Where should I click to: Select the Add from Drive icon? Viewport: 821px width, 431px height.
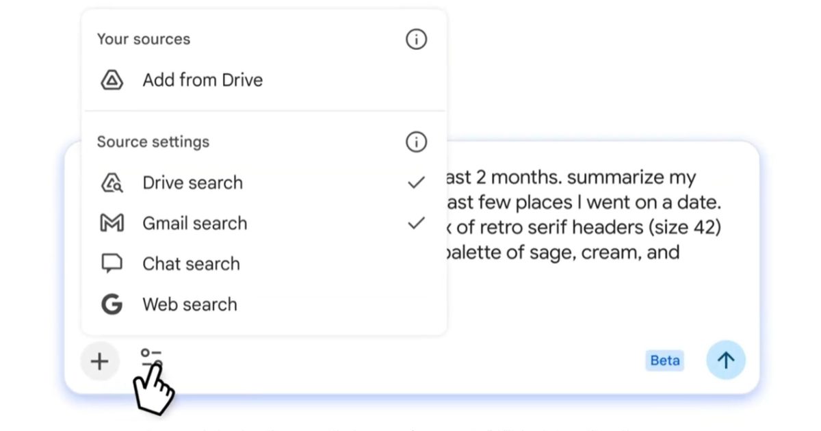pos(112,80)
